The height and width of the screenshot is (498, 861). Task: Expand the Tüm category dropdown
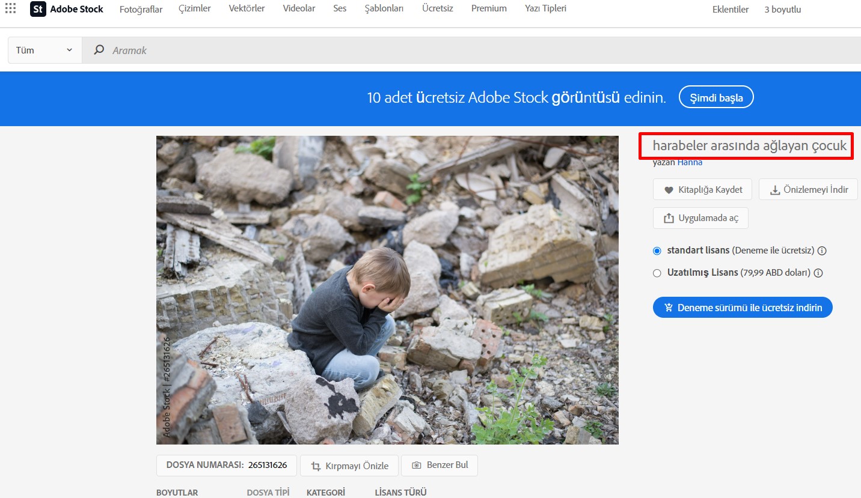pos(44,50)
